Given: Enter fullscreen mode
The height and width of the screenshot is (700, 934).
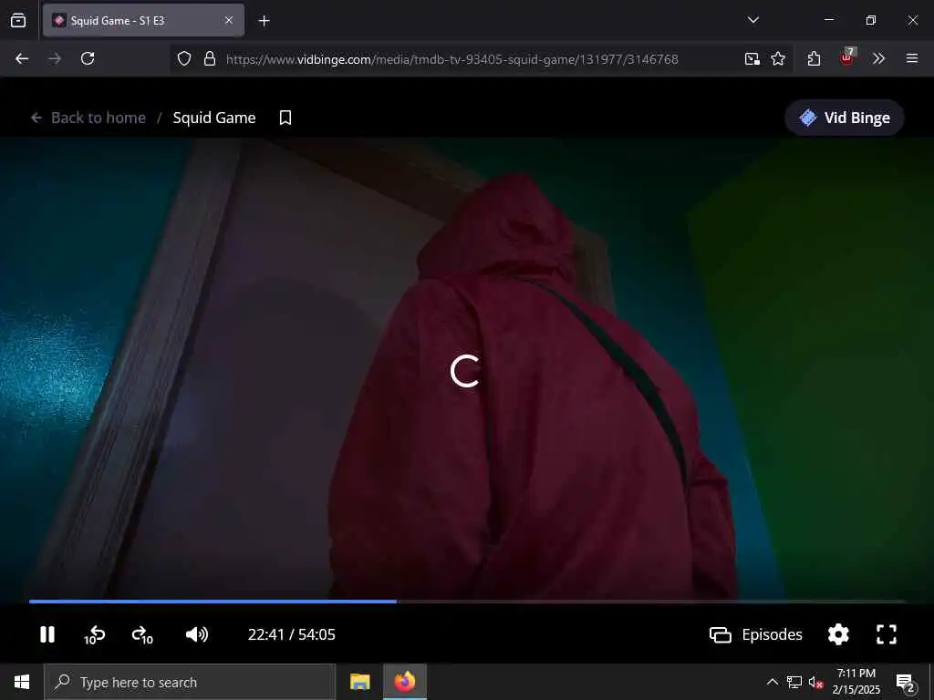Looking at the screenshot, I should point(887,634).
